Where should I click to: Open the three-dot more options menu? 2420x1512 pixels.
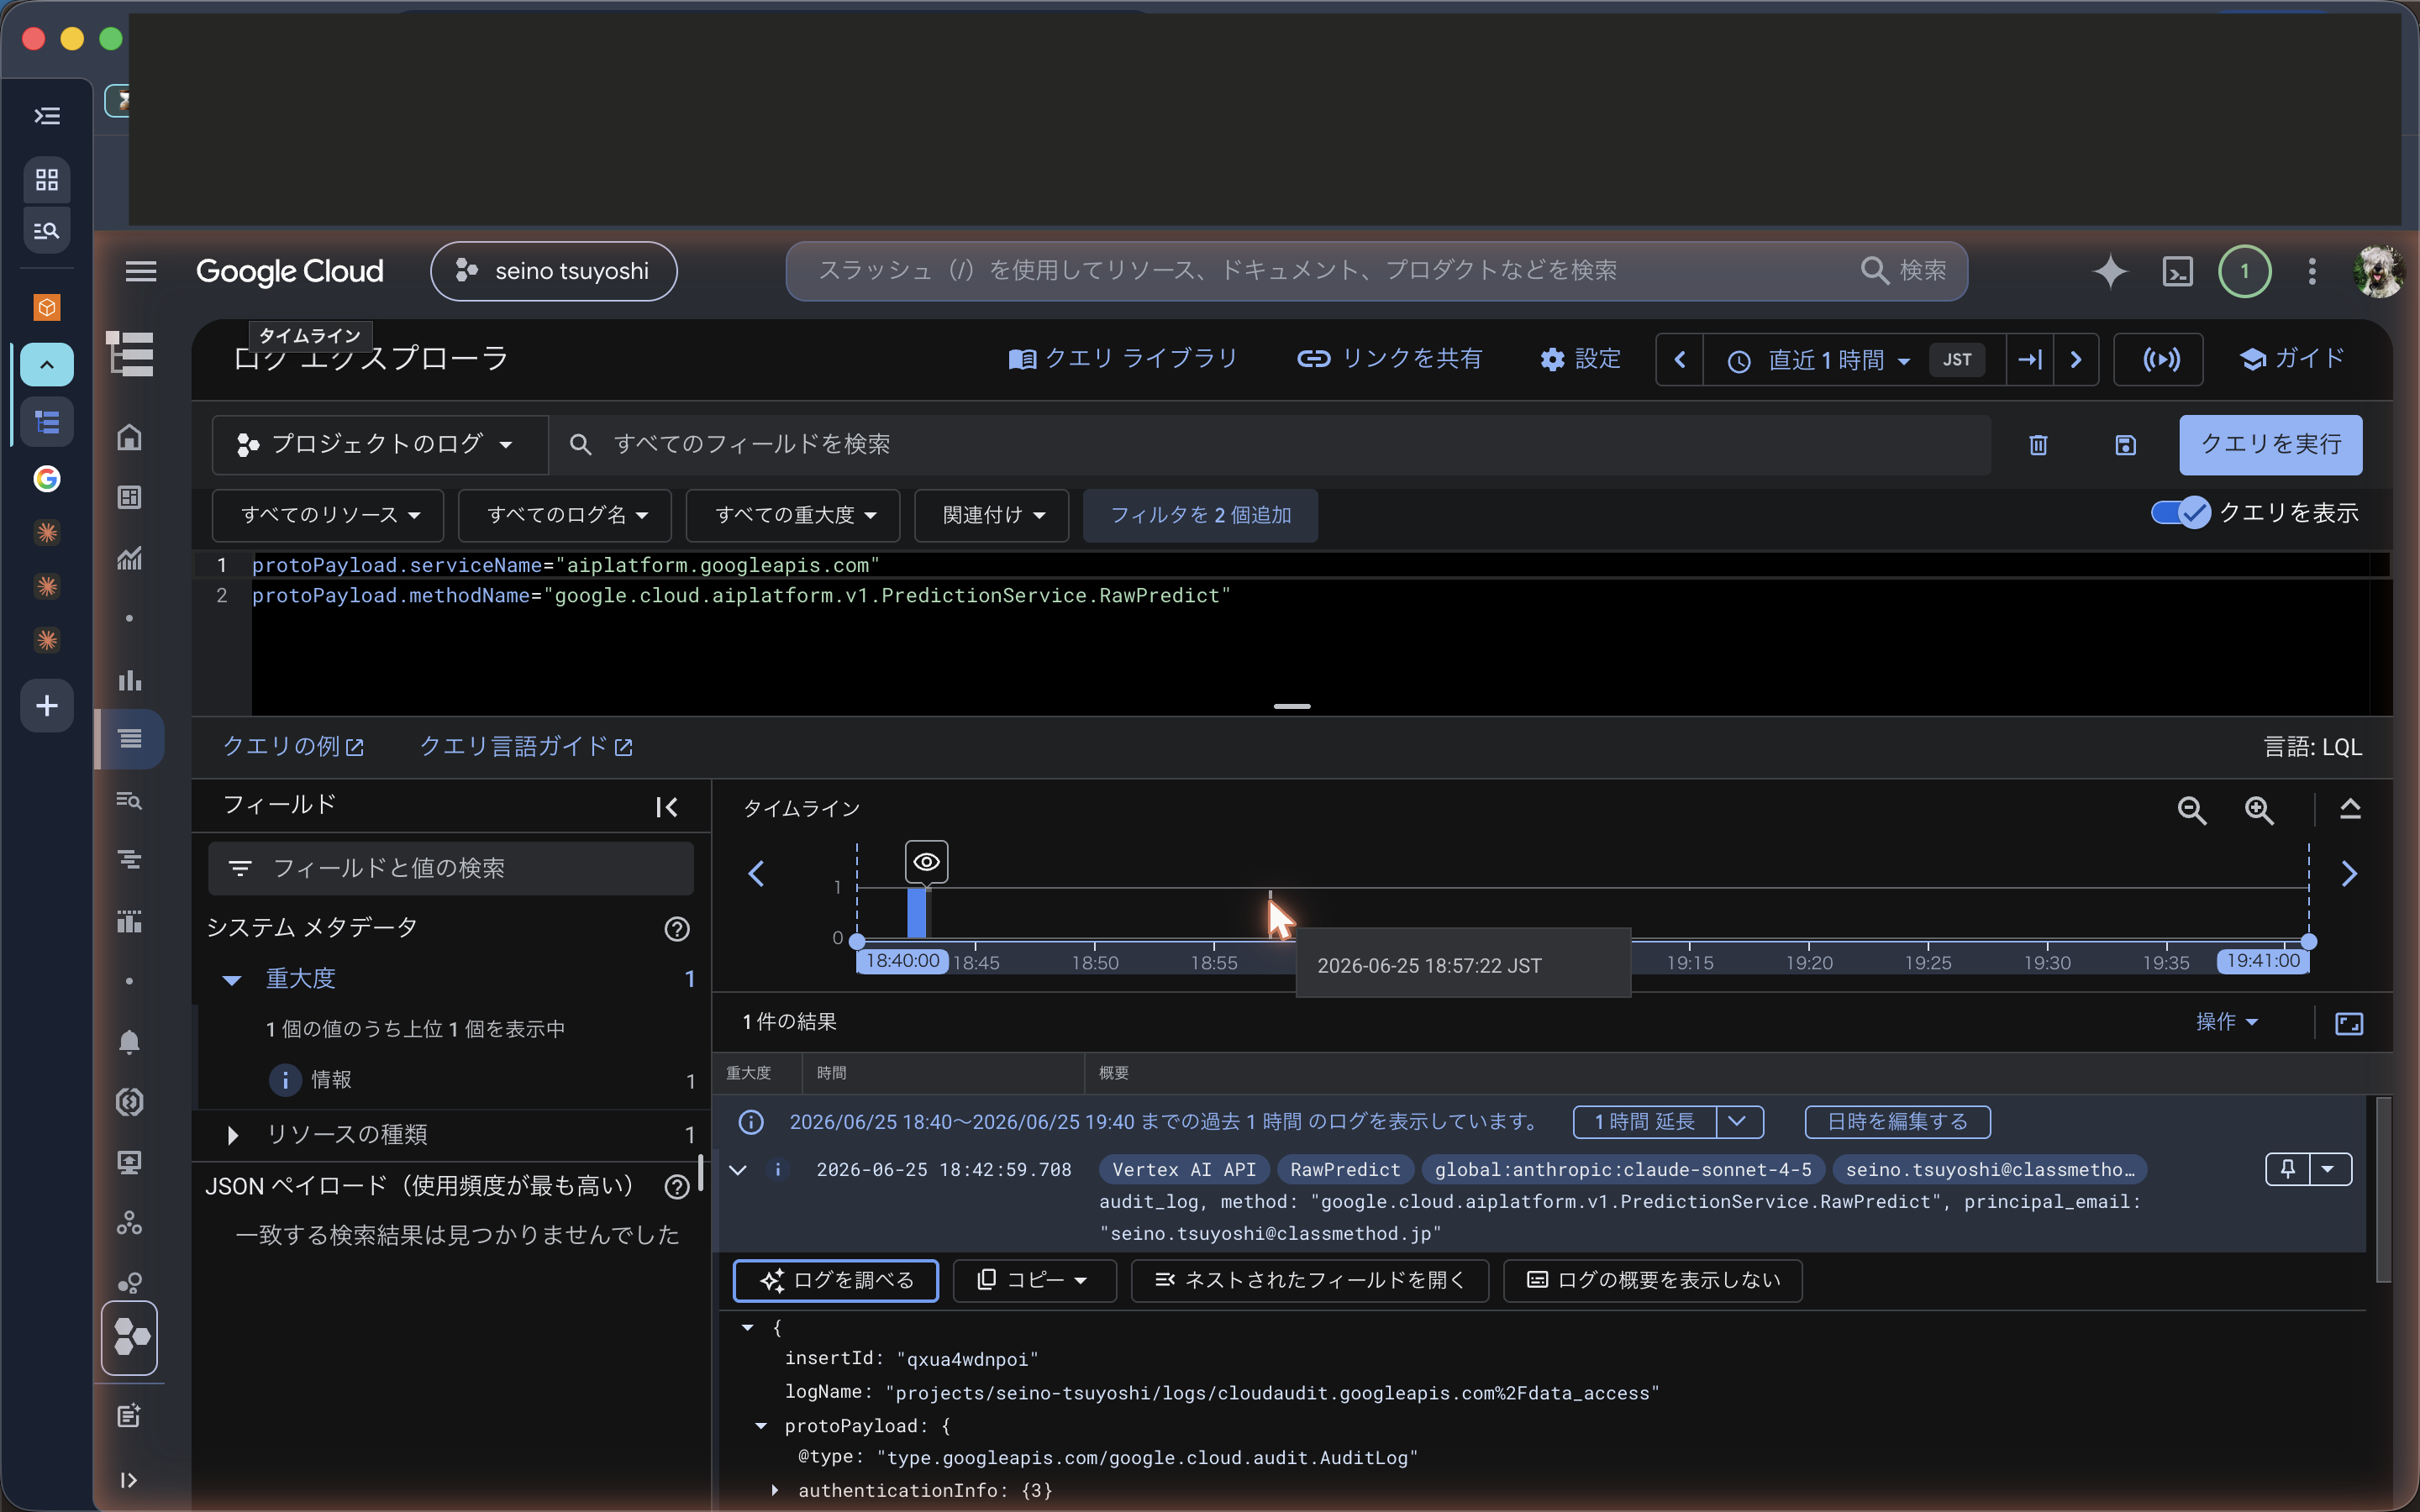(2311, 271)
